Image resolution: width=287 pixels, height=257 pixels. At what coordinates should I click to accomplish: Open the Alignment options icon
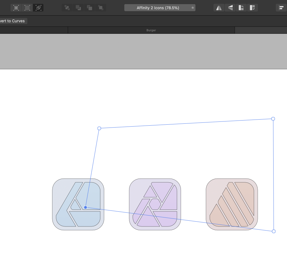(281, 8)
